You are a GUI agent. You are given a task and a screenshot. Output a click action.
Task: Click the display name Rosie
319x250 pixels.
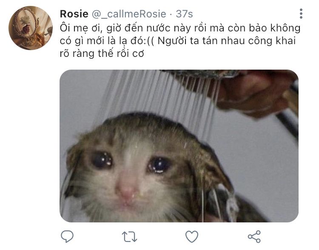pos(74,14)
